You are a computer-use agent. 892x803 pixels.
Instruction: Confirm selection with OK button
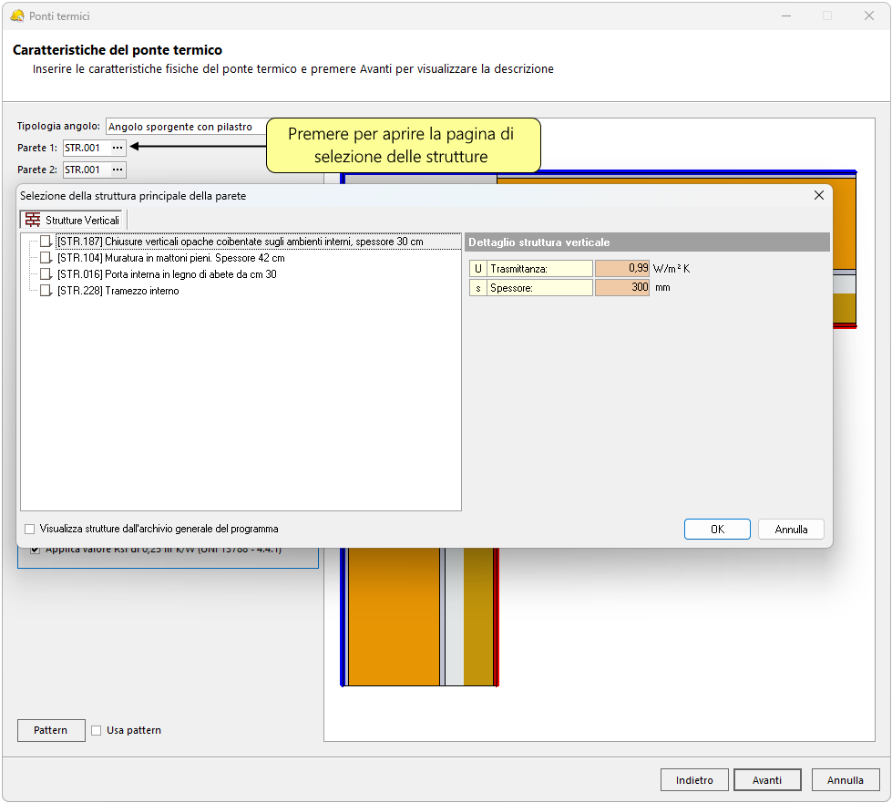click(x=717, y=529)
